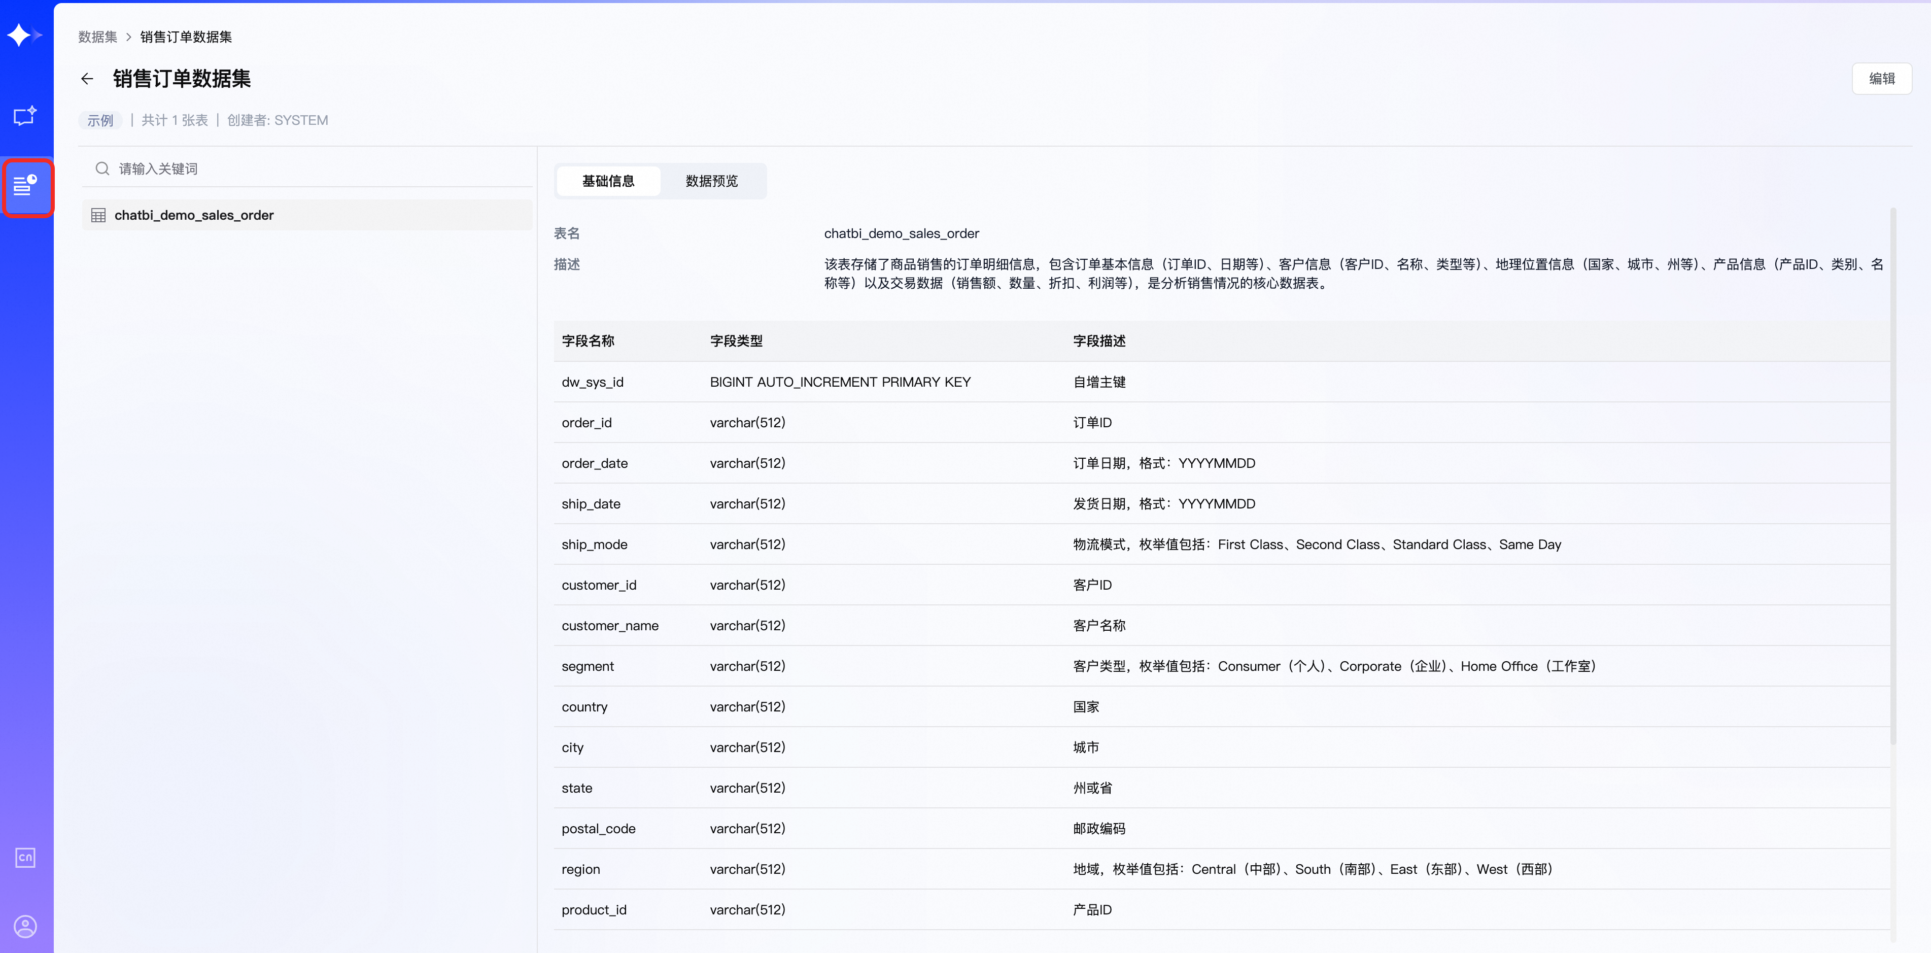Click the 订单日期 YYYYMMDD description
The image size is (1931, 953).
click(x=1164, y=463)
